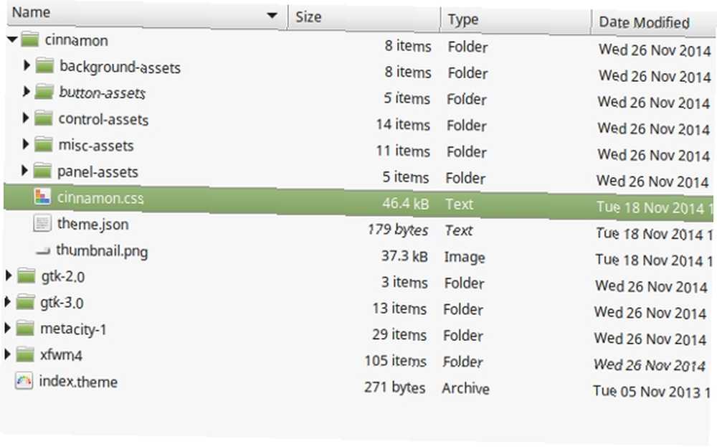The height and width of the screenshot is (447, 717).
Task: Expand the misc-assets folder
Action: [x=27, y=146]
